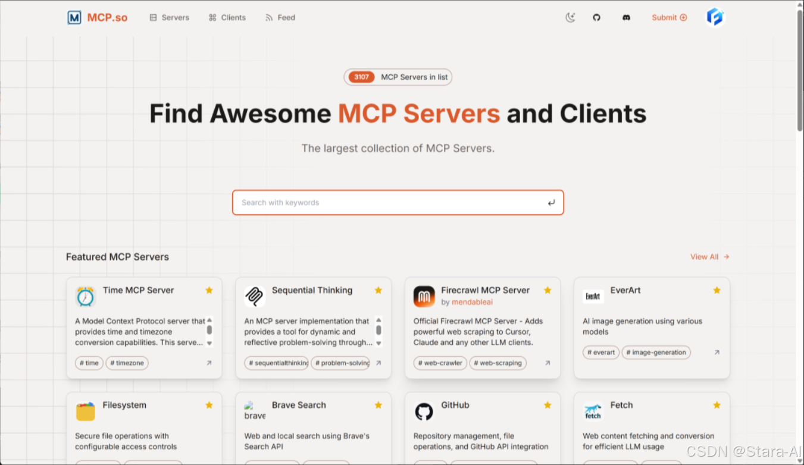Open the Brave Search card title
This screenshot has width=804, height=465.
pyautogui.click(x=299, y=405)
